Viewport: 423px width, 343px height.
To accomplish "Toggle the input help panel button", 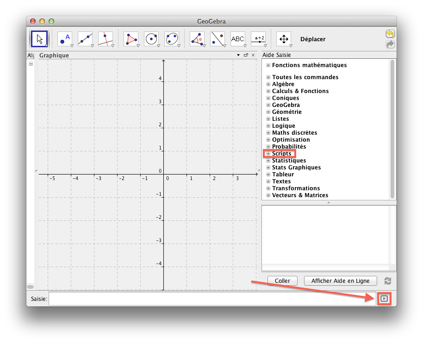I will point(384,299).
